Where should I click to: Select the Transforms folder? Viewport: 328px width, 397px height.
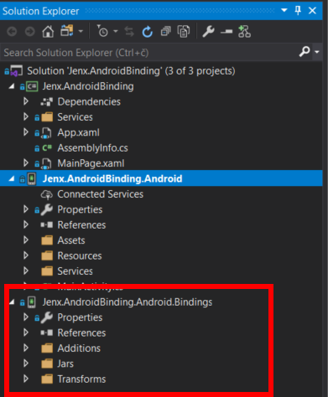click(81, 379)
